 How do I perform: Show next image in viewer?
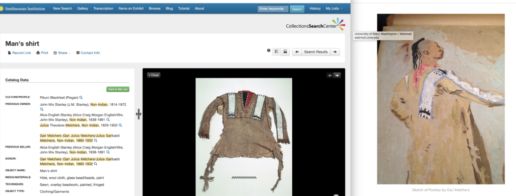(x=337, y=75)
